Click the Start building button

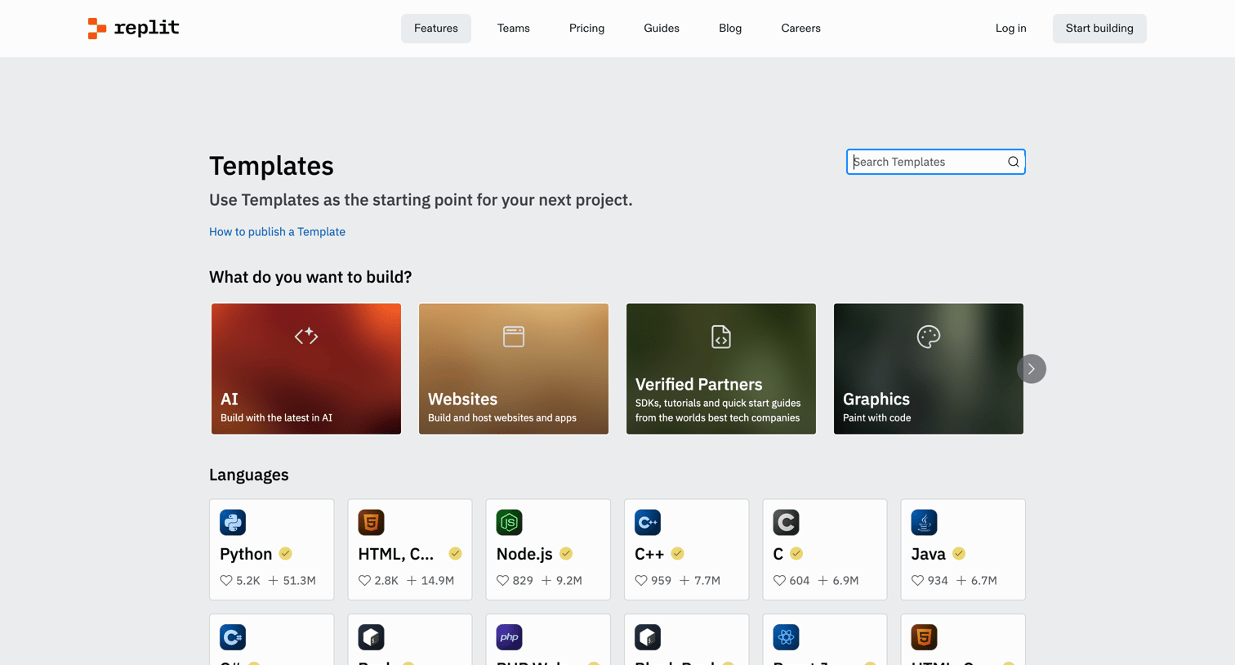pos(1099,29)
